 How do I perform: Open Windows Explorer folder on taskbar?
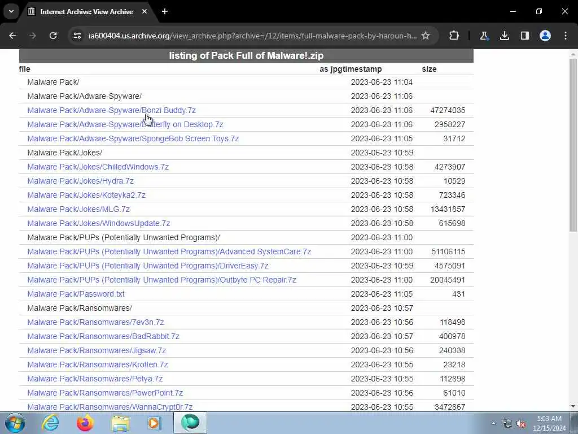tap(120, 423)
